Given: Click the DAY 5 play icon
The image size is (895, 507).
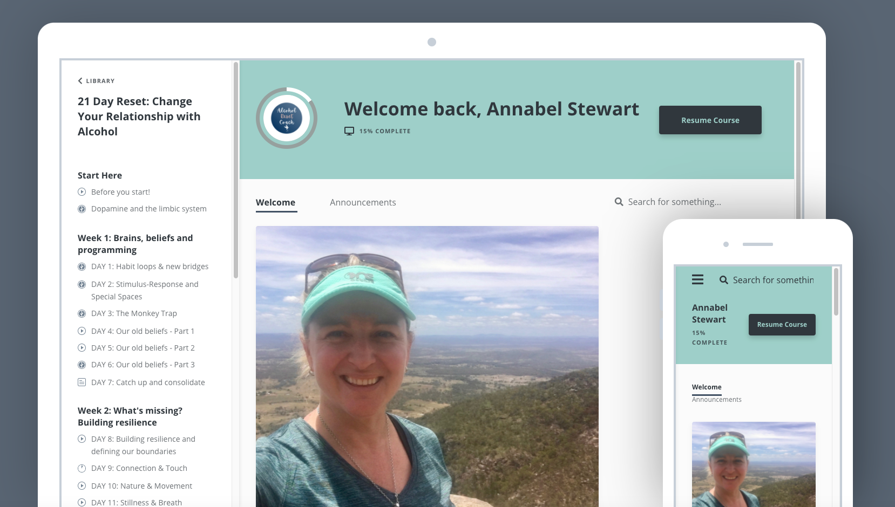Looking at the screenshot, I should coord(82,348).
